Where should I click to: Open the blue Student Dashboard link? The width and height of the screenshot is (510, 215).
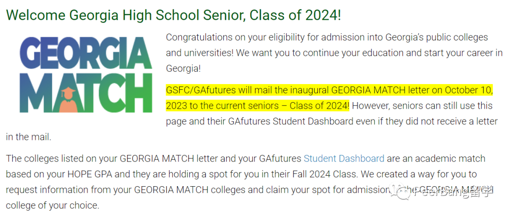click(344, 158)
